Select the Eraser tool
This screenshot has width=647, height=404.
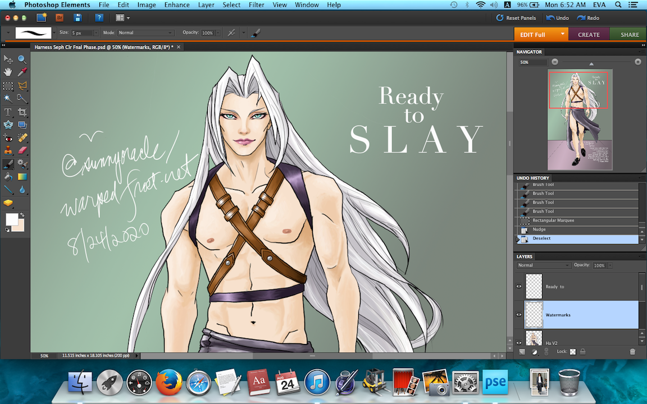(22, 150)
